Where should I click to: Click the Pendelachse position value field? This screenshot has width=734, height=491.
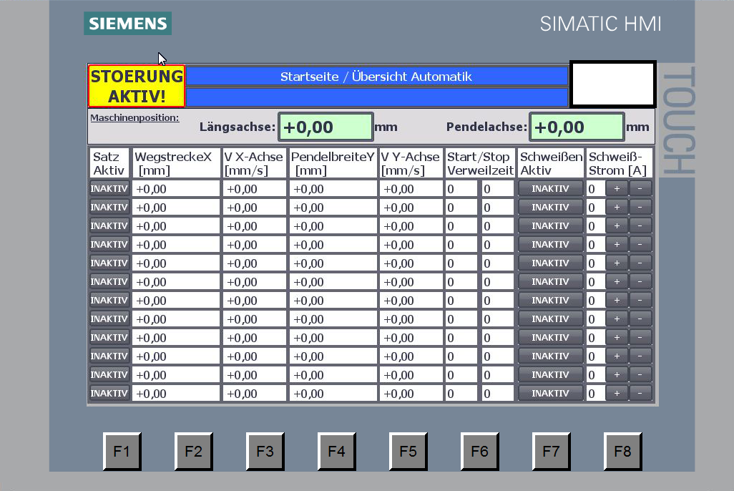577,127
